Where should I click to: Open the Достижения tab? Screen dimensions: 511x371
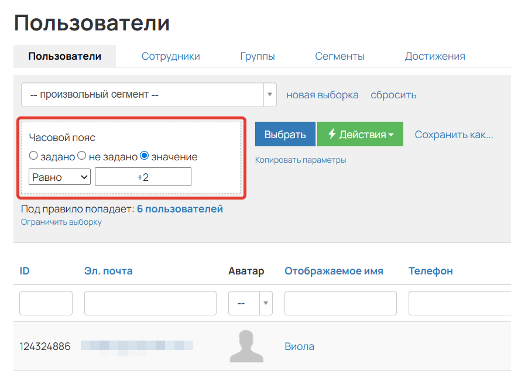435,56
